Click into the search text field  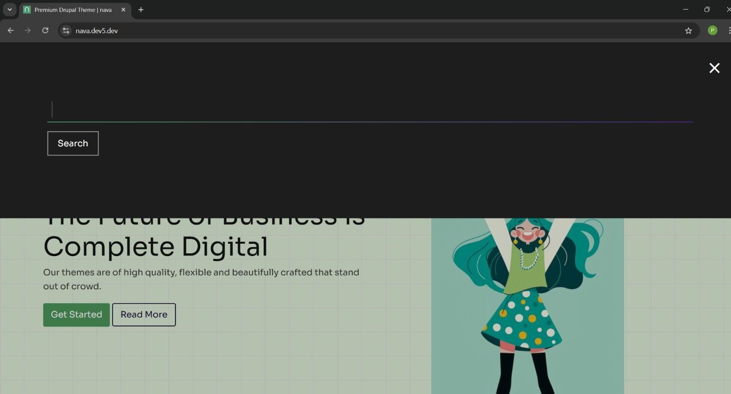click(370, 110)
